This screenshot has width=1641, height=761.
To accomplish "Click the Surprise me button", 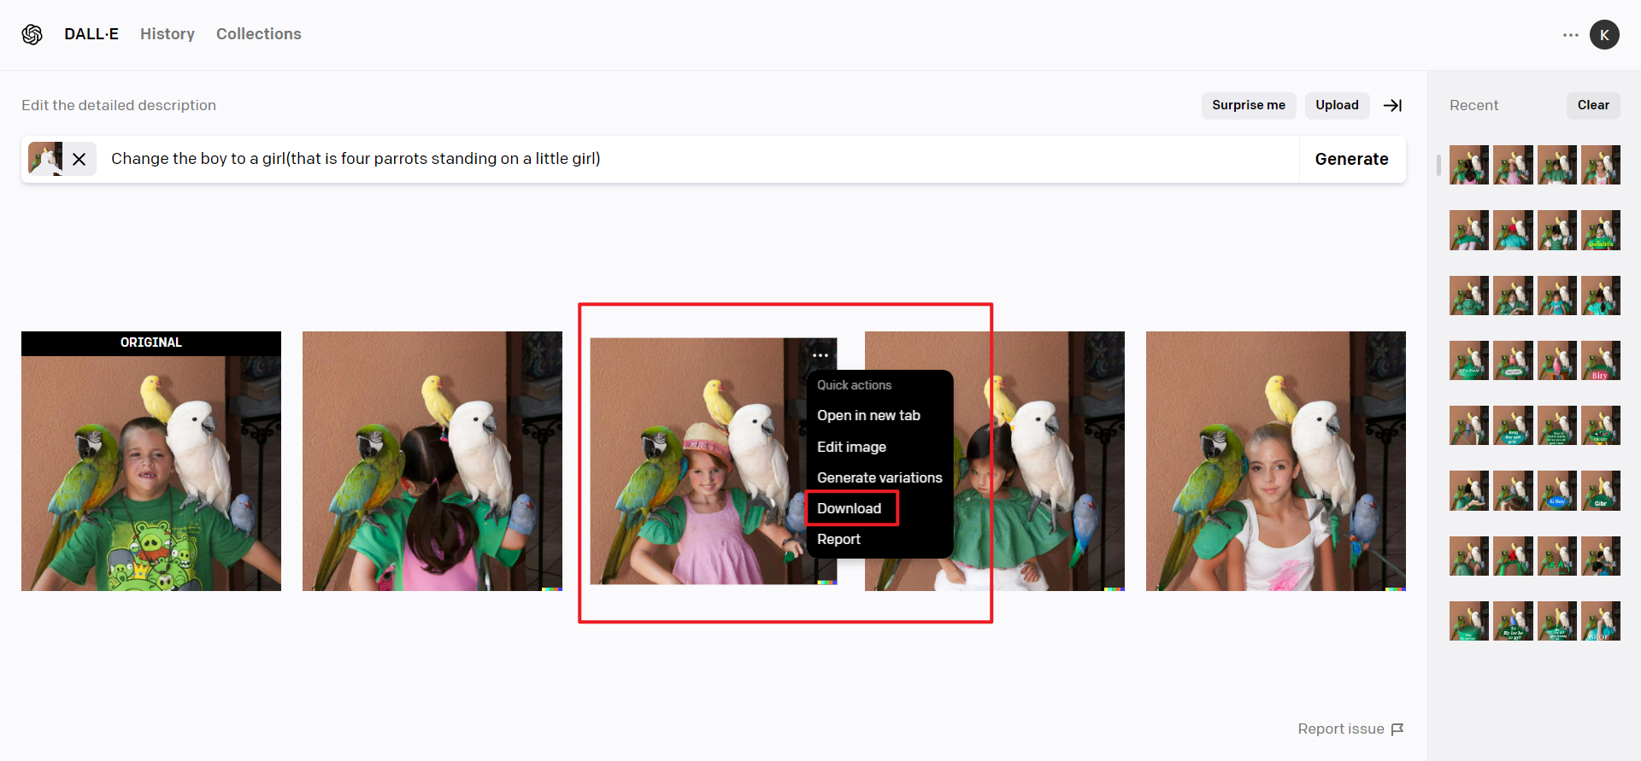I will (1249, 105).
